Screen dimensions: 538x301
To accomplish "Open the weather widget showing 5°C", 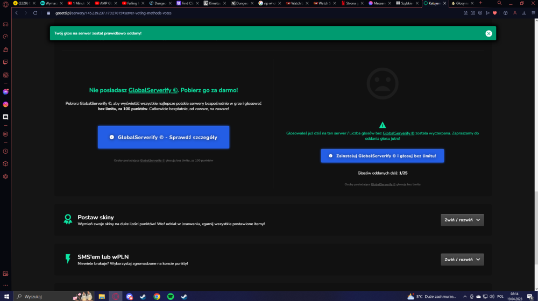I will (x=432, y=297).
